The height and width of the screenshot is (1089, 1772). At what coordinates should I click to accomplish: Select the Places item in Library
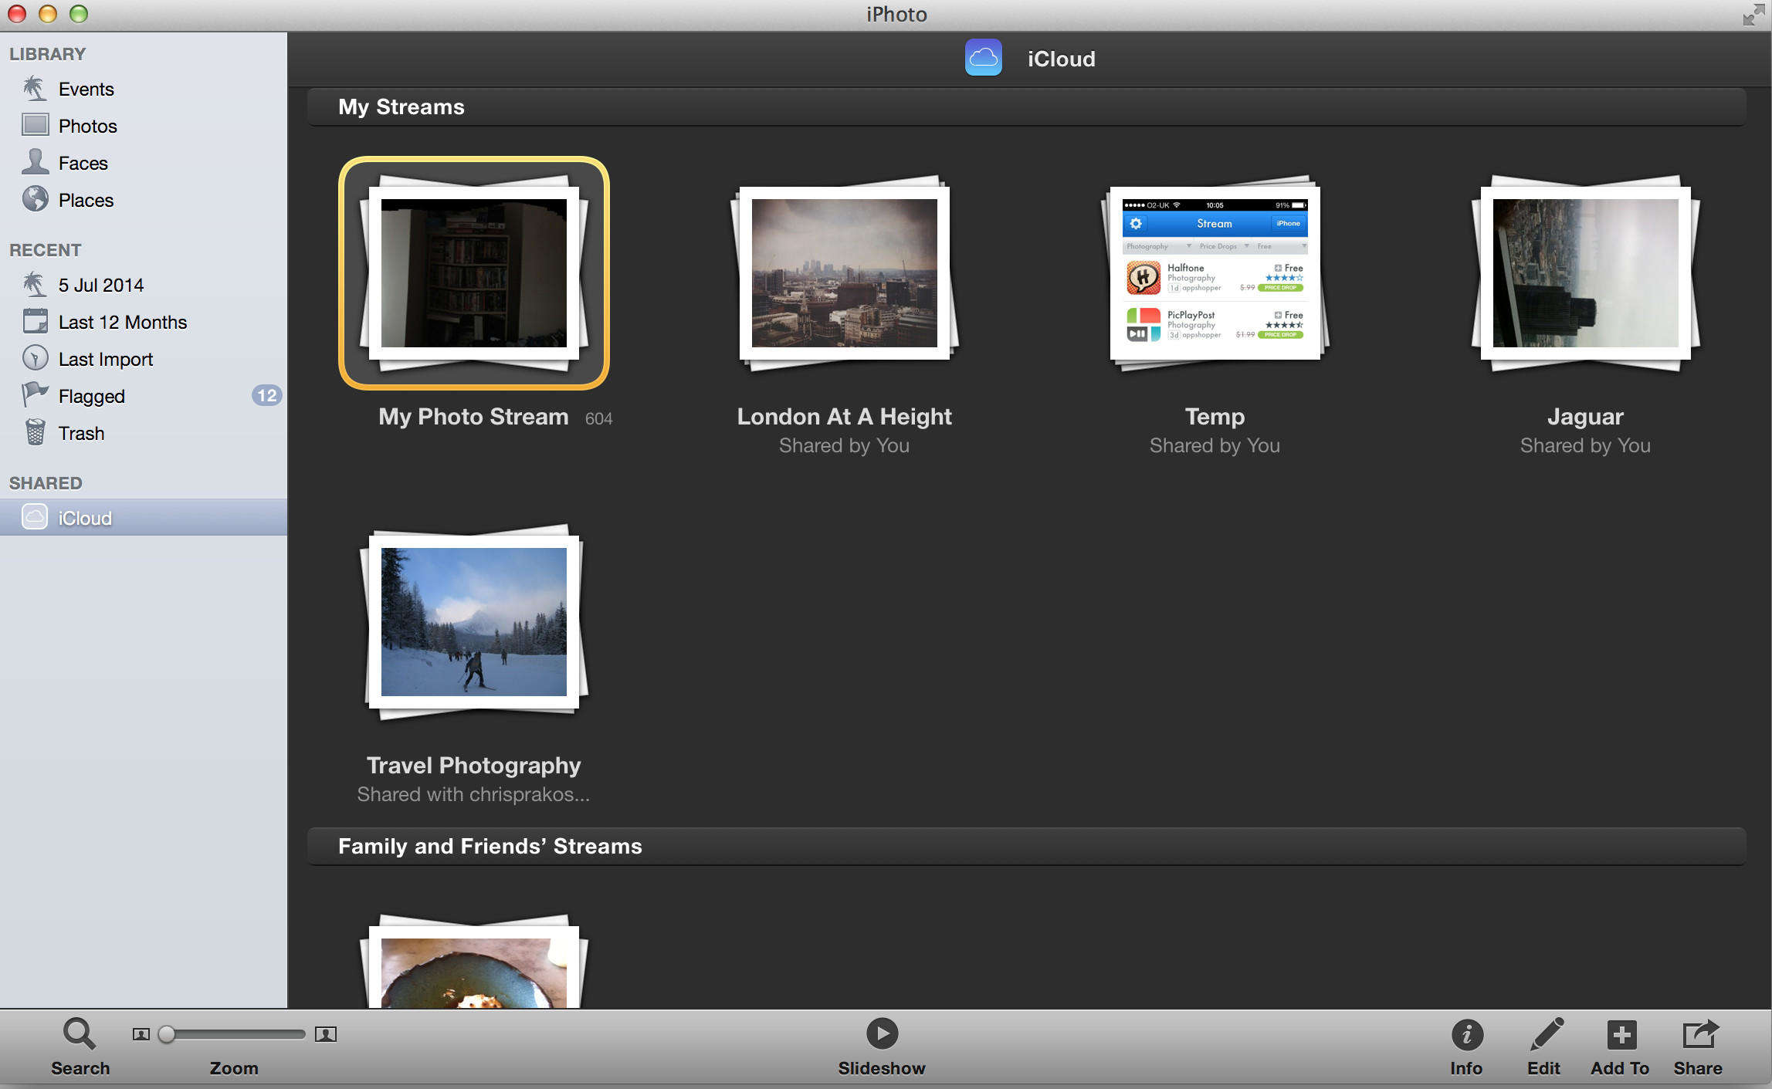pyautogui.click(x=85, y=198)
